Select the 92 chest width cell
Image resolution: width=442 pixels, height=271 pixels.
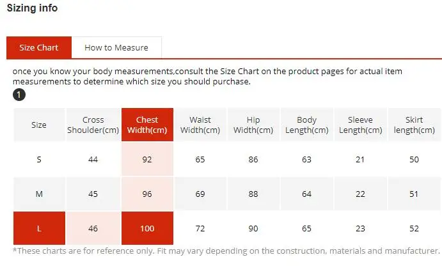click(147, 159)
